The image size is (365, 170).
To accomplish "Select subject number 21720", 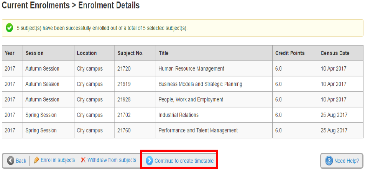I will [x=124, y=69].
